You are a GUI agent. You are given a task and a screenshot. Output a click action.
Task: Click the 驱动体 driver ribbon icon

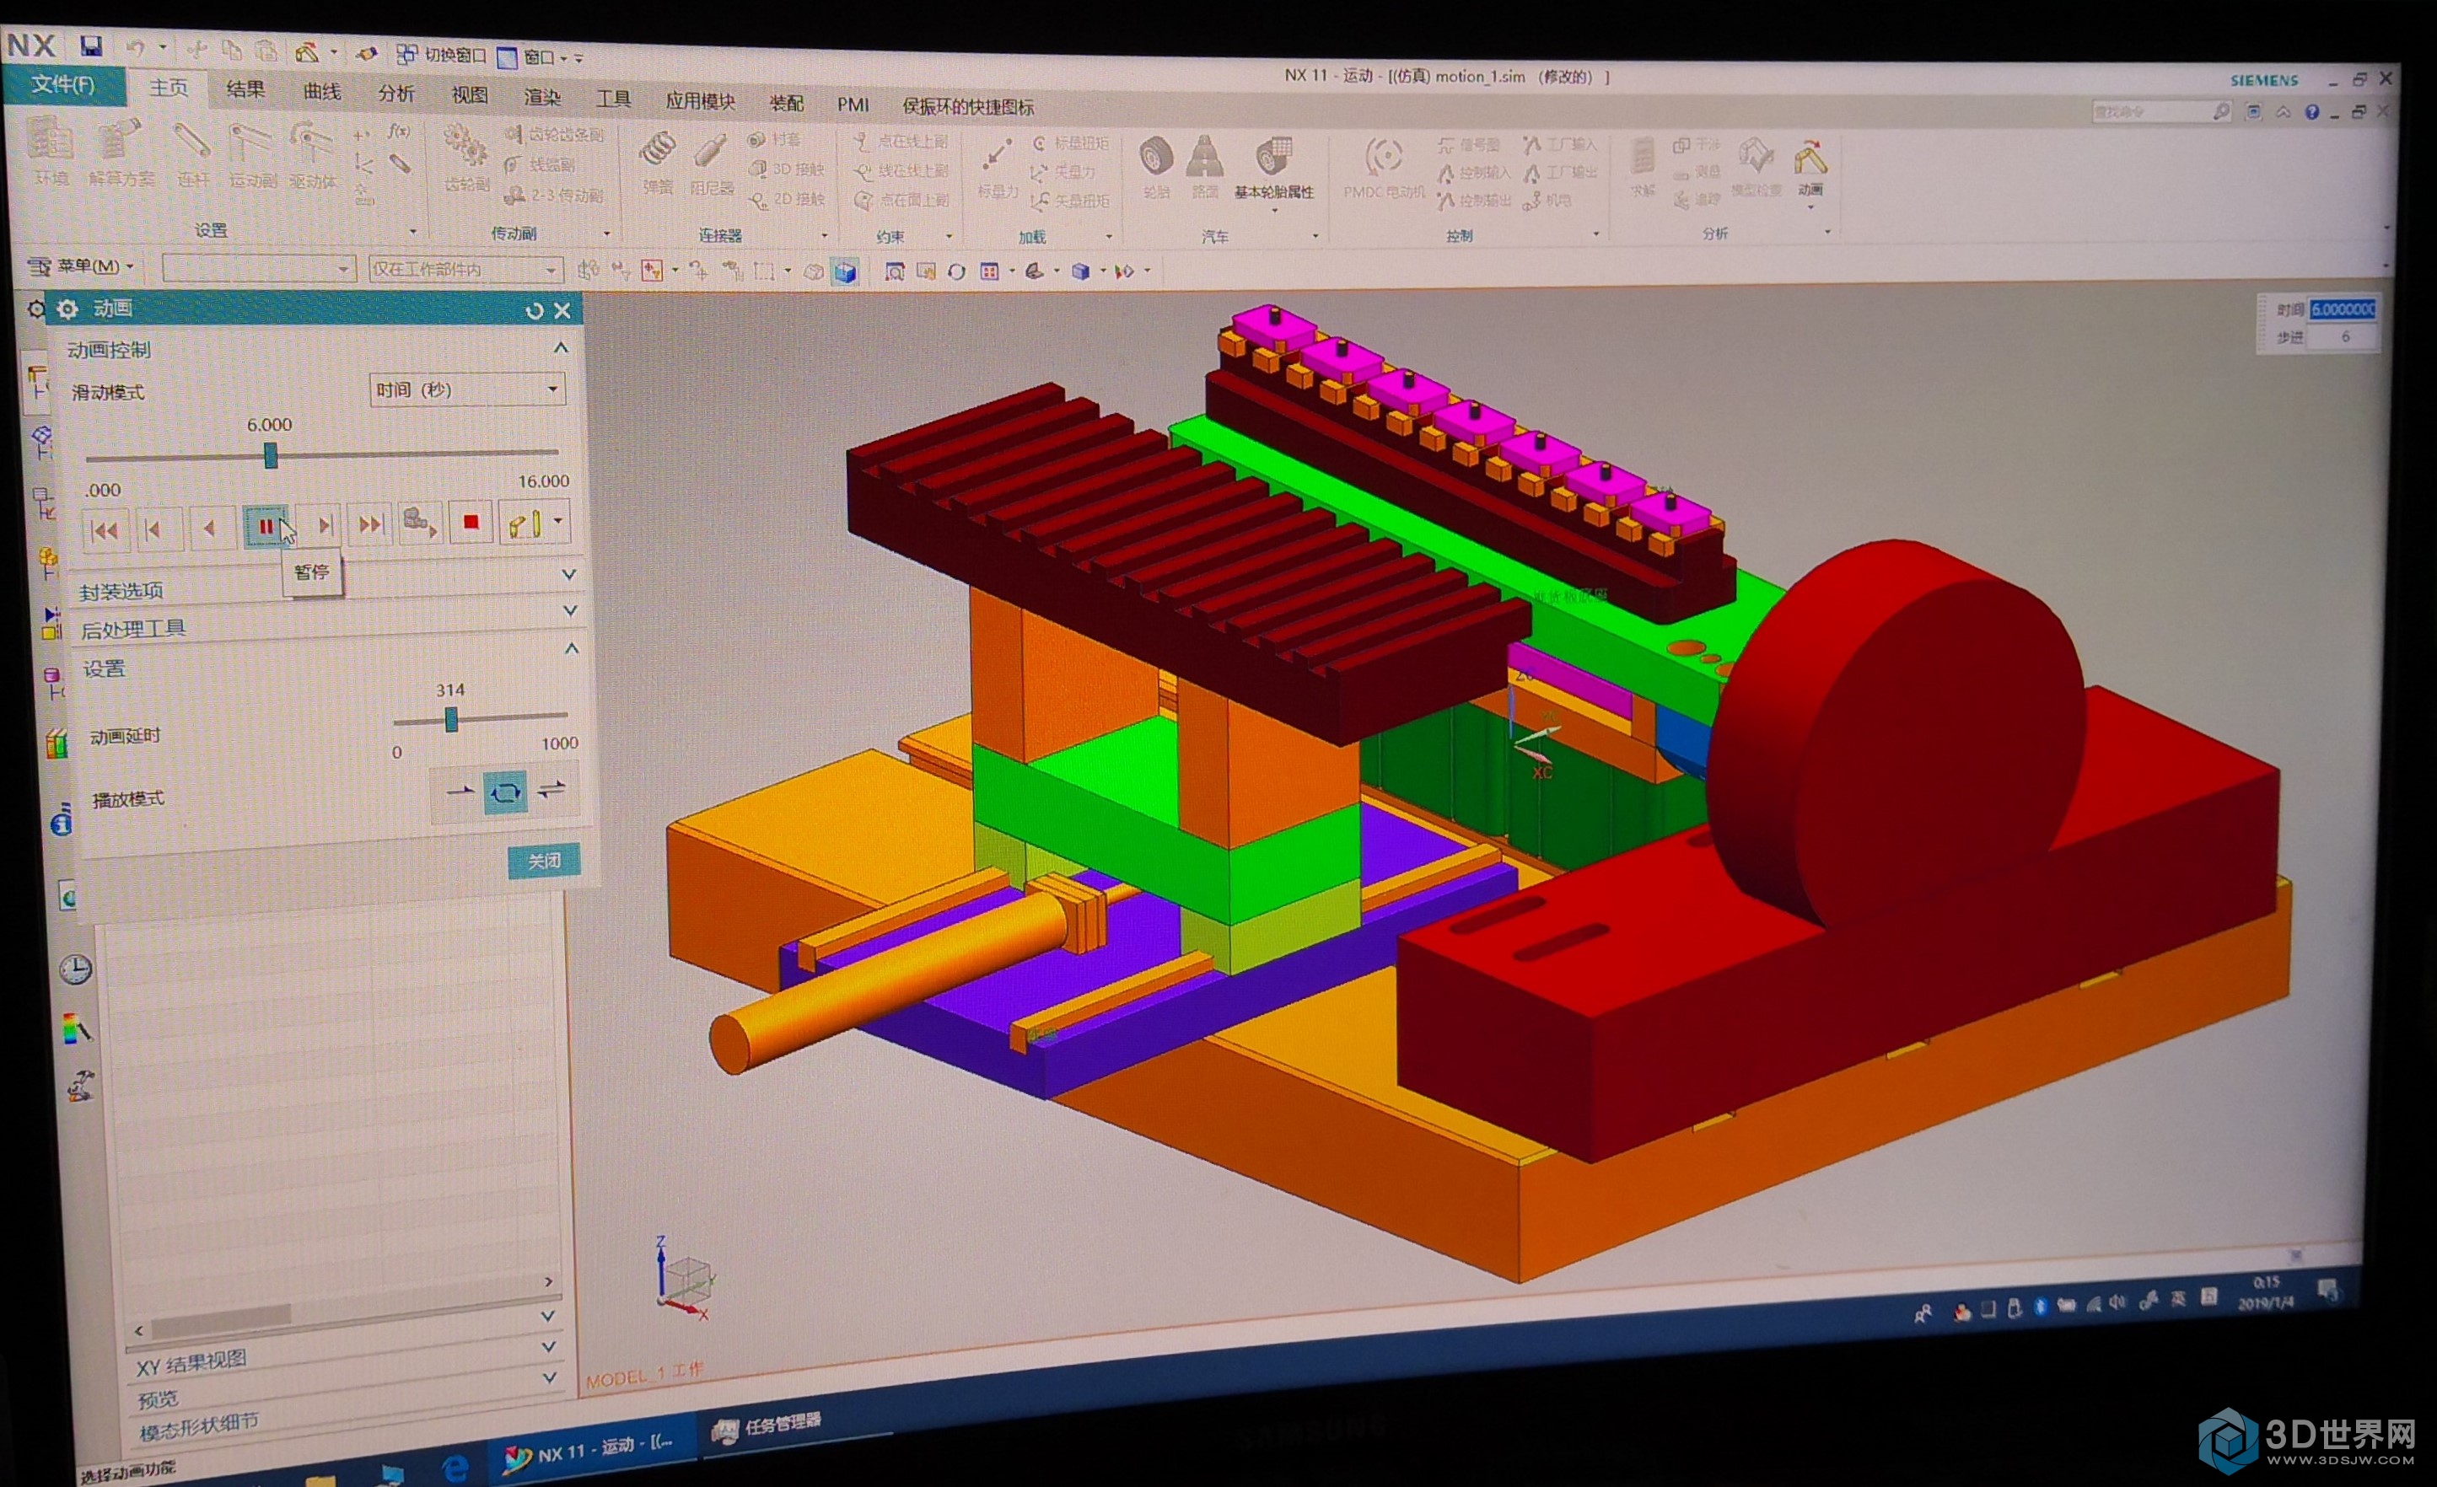(313, 156)
